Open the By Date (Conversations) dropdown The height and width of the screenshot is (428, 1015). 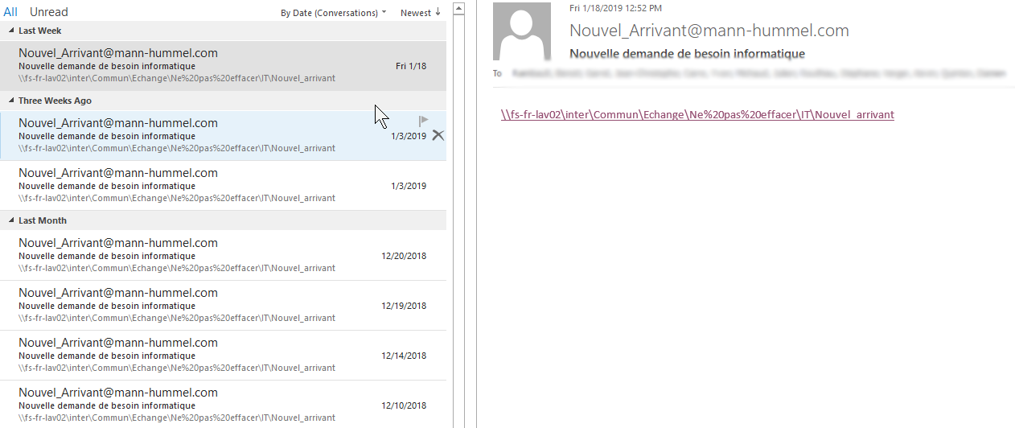pos(333,13)
